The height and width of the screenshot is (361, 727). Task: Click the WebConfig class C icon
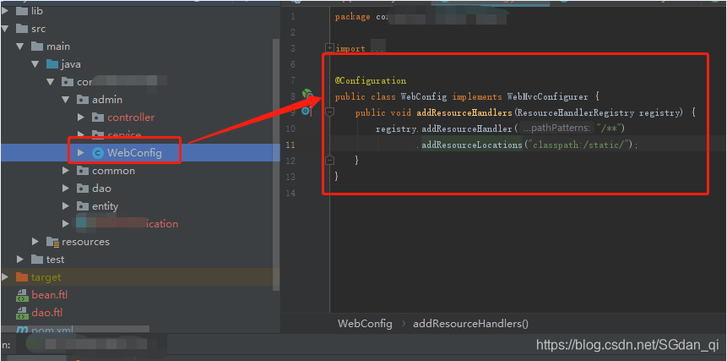98,153
